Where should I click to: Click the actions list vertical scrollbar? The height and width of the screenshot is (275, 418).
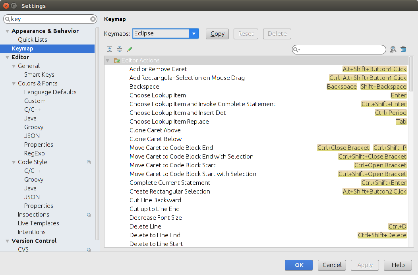pos(411,74)
